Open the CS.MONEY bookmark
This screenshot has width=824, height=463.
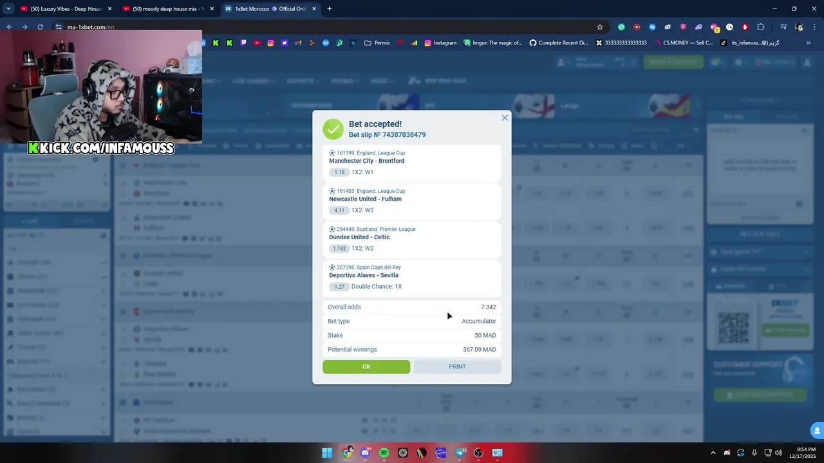[683, 43]
